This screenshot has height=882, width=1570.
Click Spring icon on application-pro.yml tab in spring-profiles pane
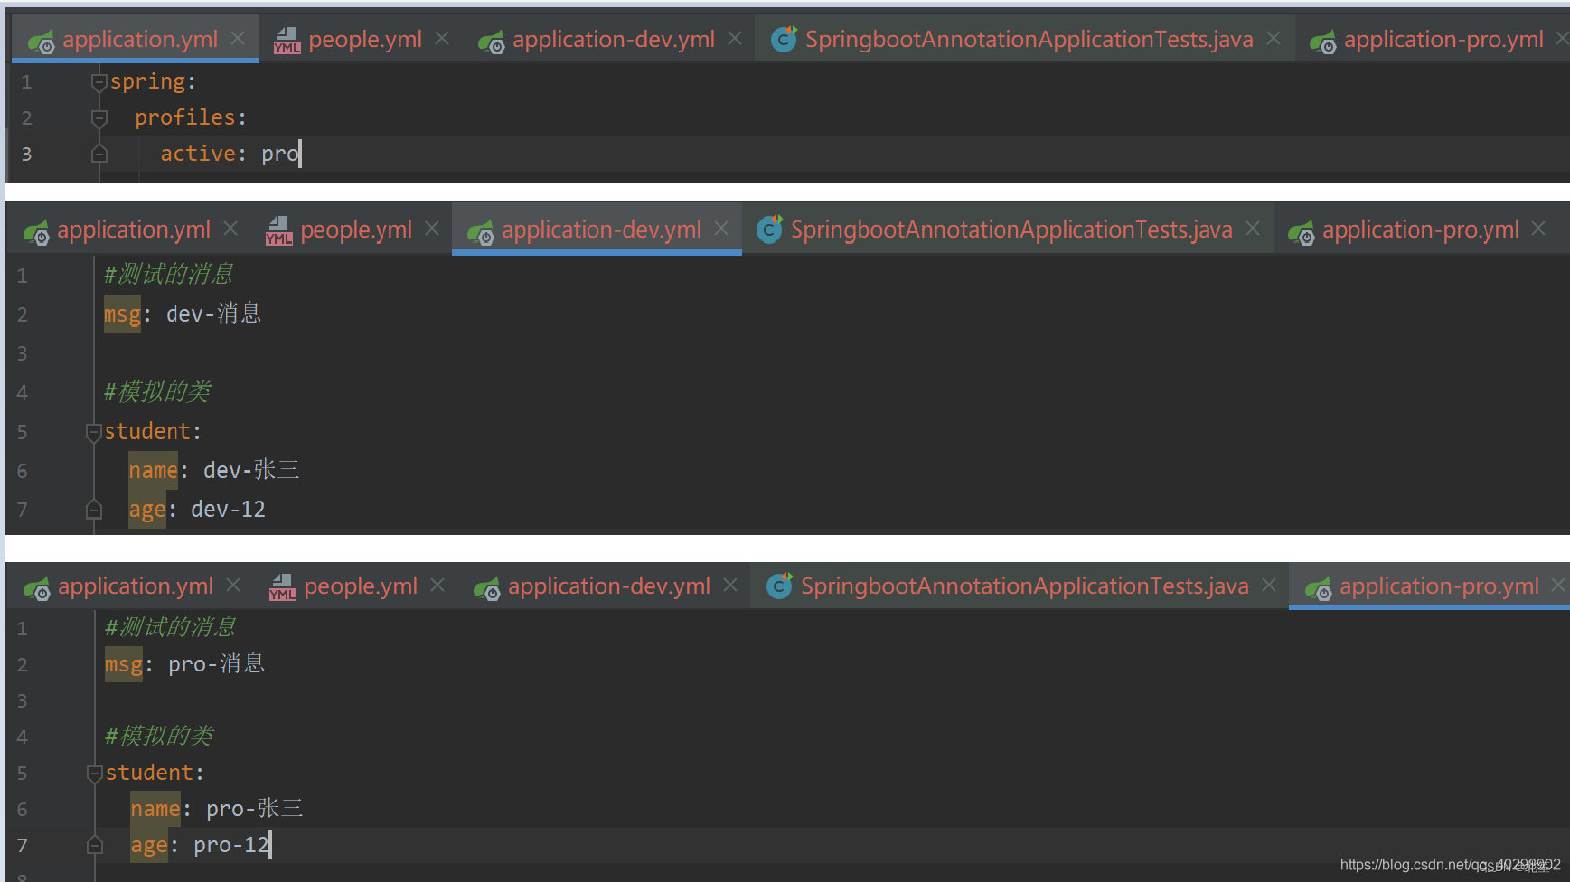pyautogui.click(x=1322, y=42)
